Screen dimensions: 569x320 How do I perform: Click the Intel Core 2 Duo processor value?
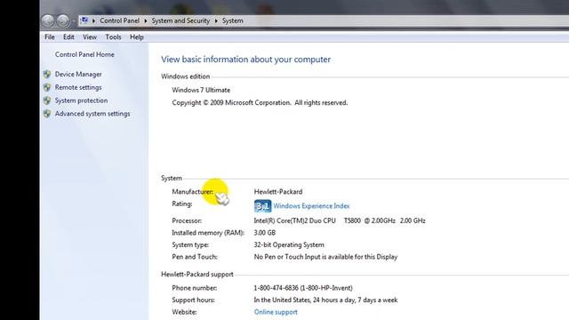tap(340, 220)
